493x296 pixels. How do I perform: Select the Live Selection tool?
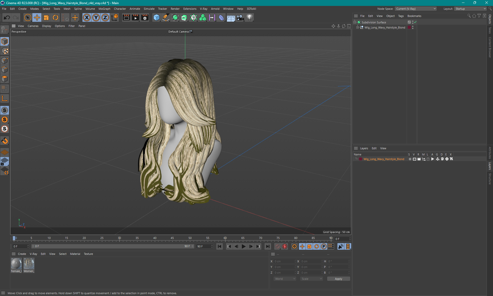click(27, 17)
